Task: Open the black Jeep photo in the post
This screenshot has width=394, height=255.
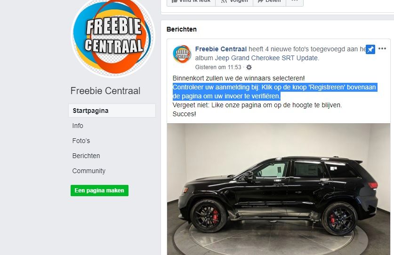Action: tap(278, 189)
